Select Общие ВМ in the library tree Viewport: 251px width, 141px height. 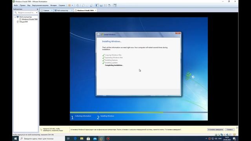(x=24, y=22)
